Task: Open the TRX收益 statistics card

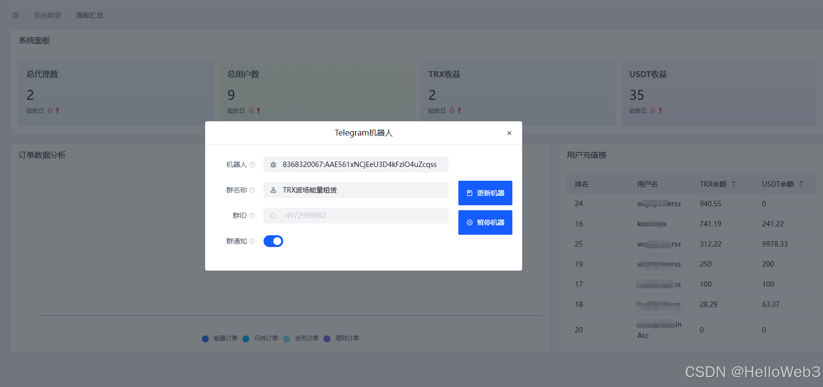Action: [518, 93]
